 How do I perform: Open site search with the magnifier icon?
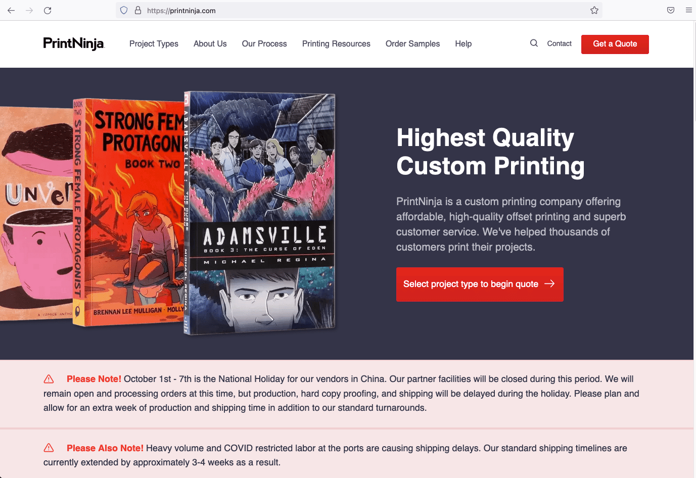[534, 43]
